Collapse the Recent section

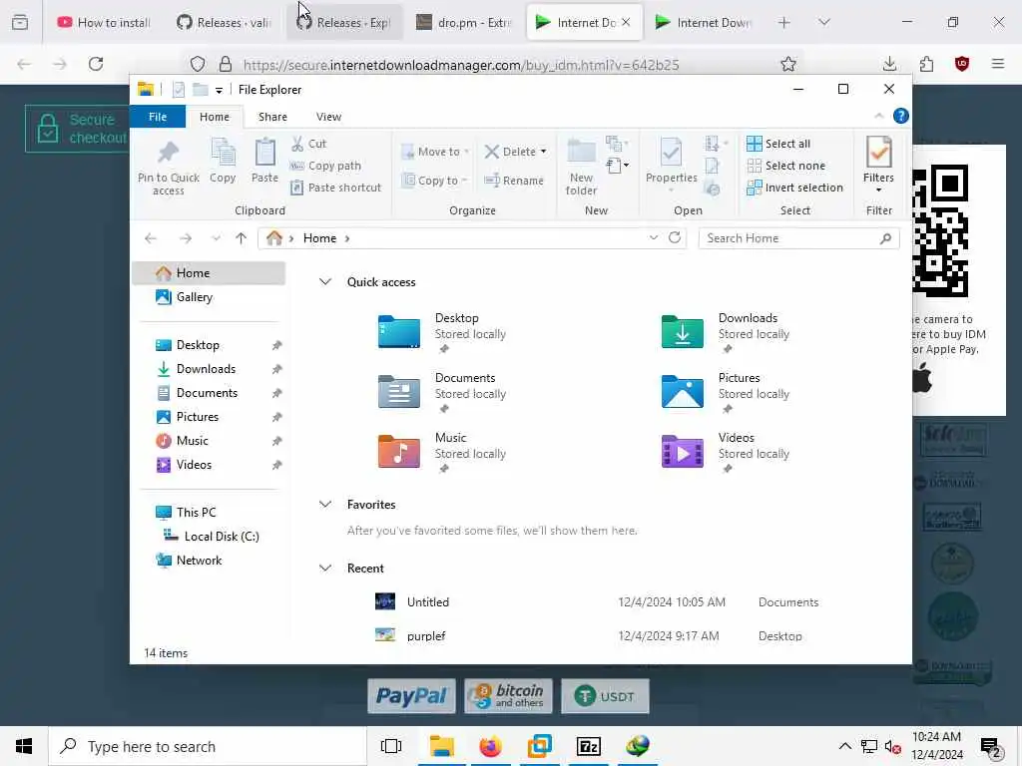click(x=325, y=568)
